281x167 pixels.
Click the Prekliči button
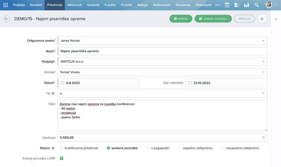[x=244, y=19]
